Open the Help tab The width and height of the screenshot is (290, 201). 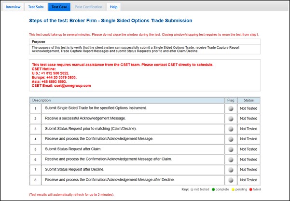pyautogui.click(x=113, y=7)
